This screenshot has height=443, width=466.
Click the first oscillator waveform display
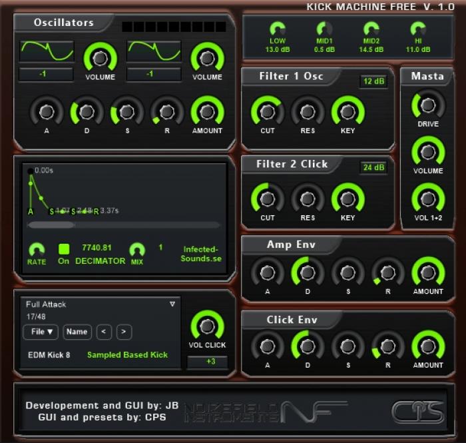[46, 51]
